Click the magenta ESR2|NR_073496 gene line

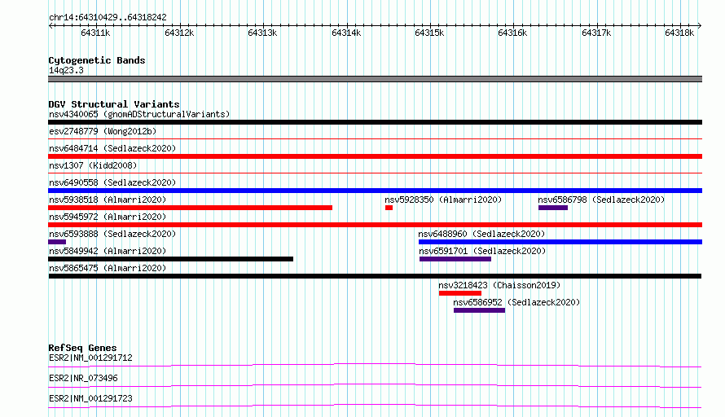coord(375,385)
